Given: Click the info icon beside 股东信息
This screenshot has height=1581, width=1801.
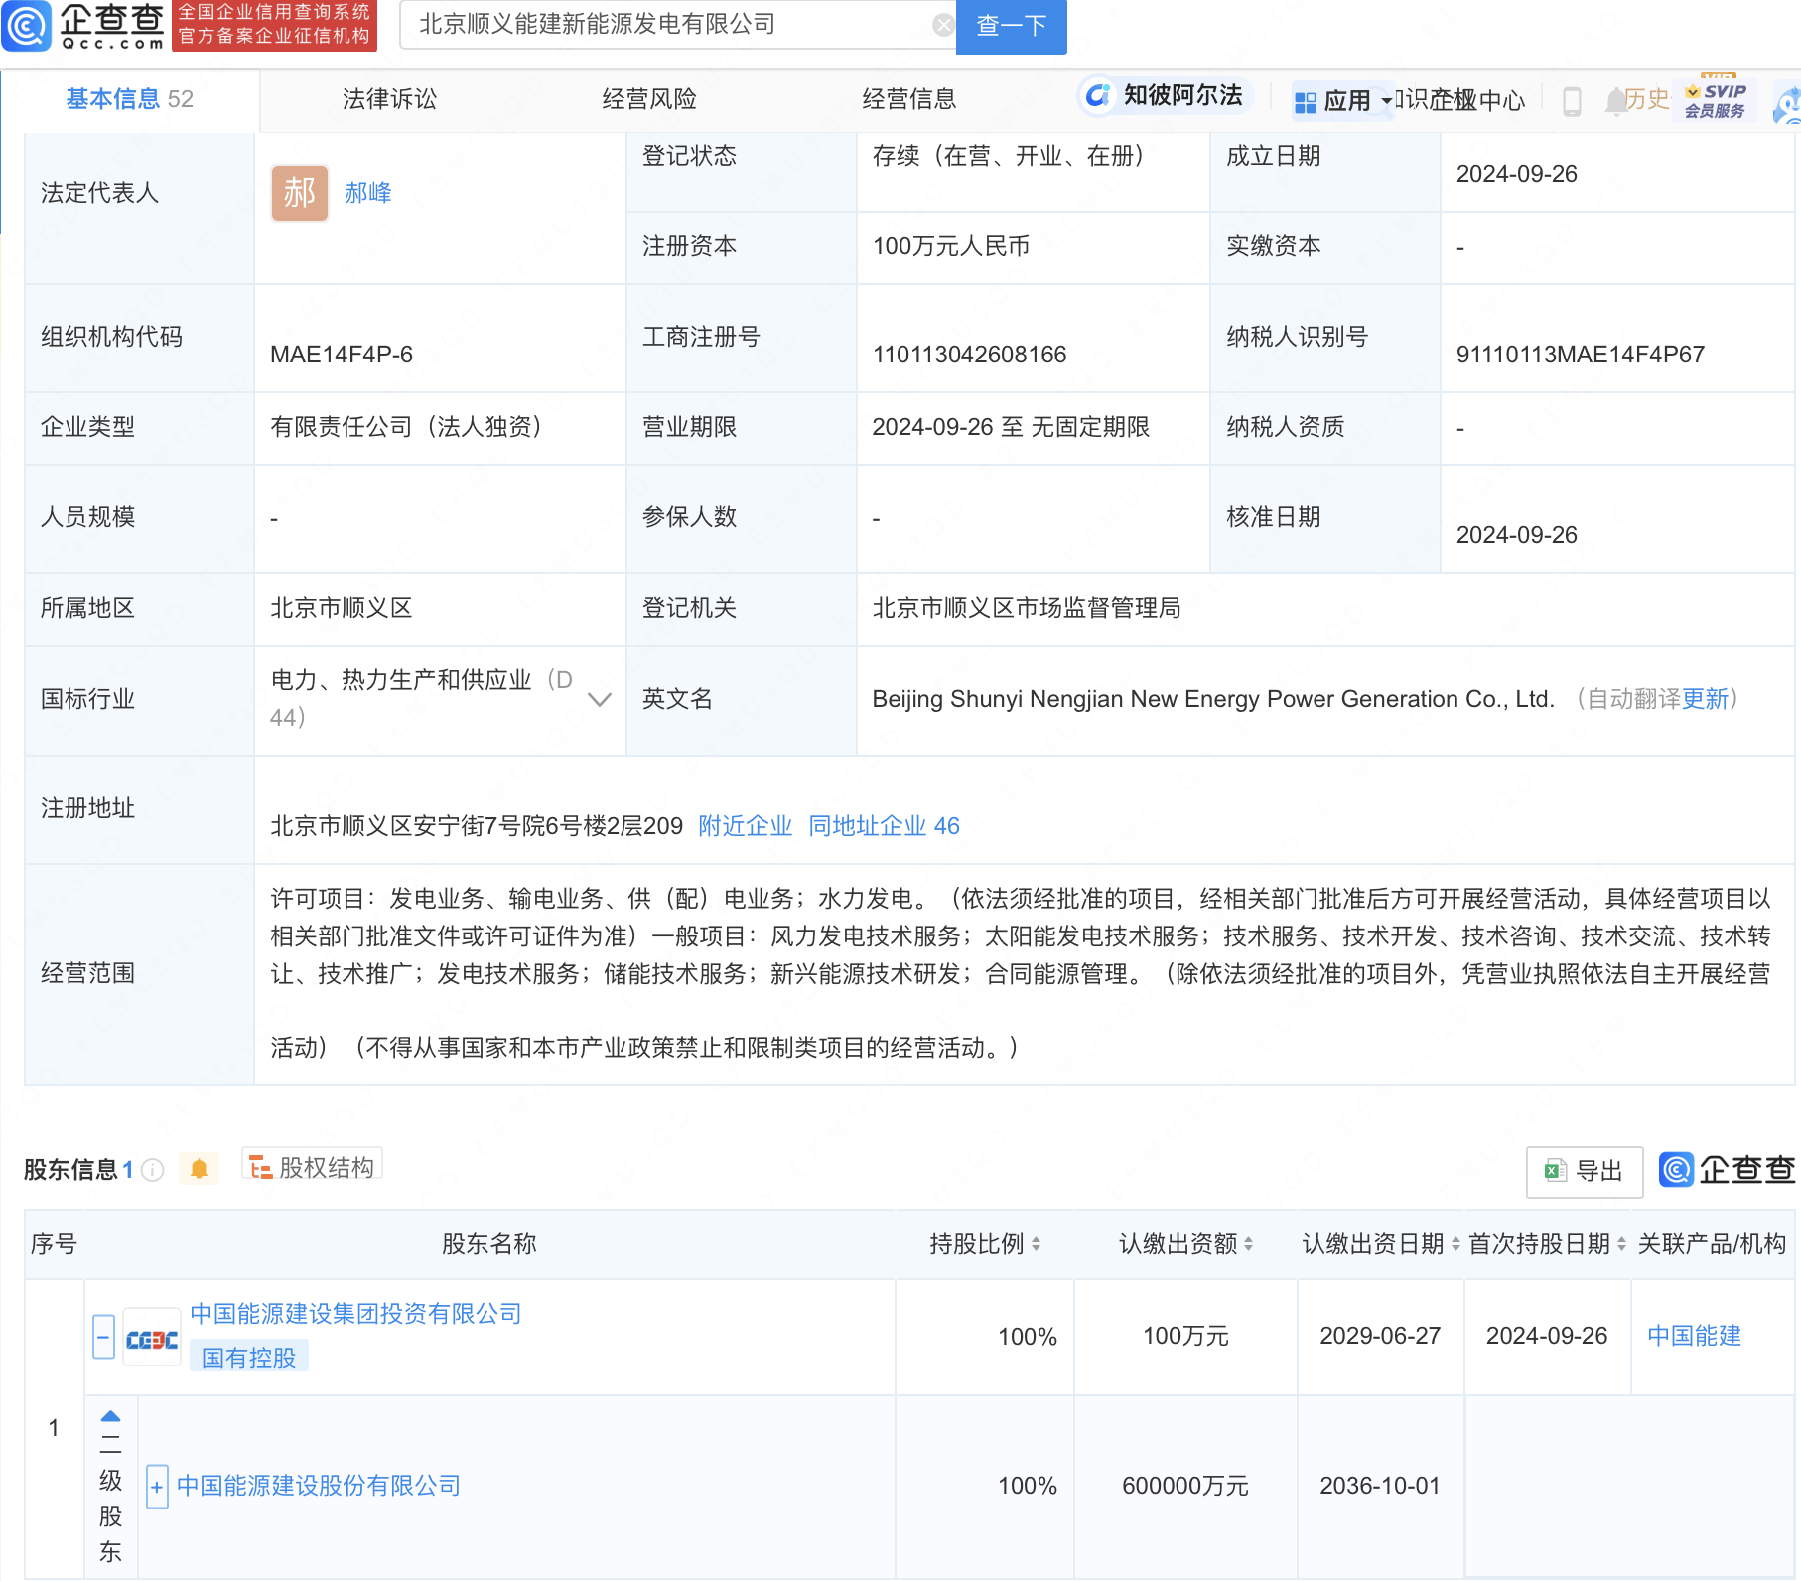Looking at the screenshot, I should (x=153, y=1170).
